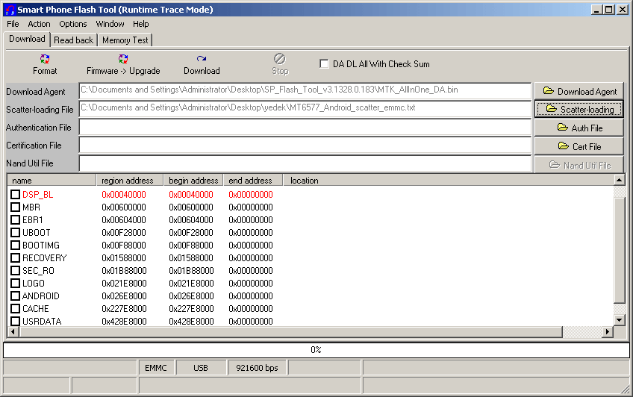Browse with the Download Agent folder button
The height and width of the screenshot is (397, 633).
coord(579,91)
